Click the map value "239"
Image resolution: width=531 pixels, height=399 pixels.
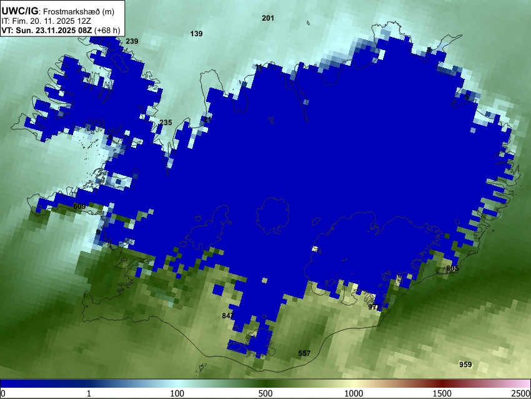(132, 41)
